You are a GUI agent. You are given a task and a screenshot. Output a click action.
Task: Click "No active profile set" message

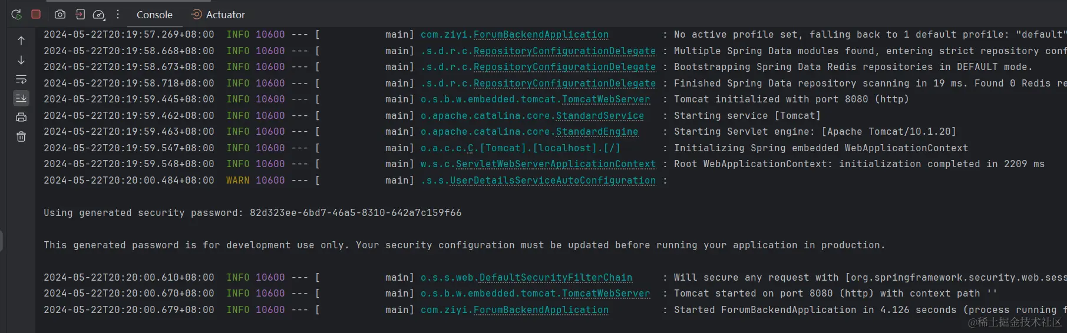pyautogui.click(x=870, y=35)
